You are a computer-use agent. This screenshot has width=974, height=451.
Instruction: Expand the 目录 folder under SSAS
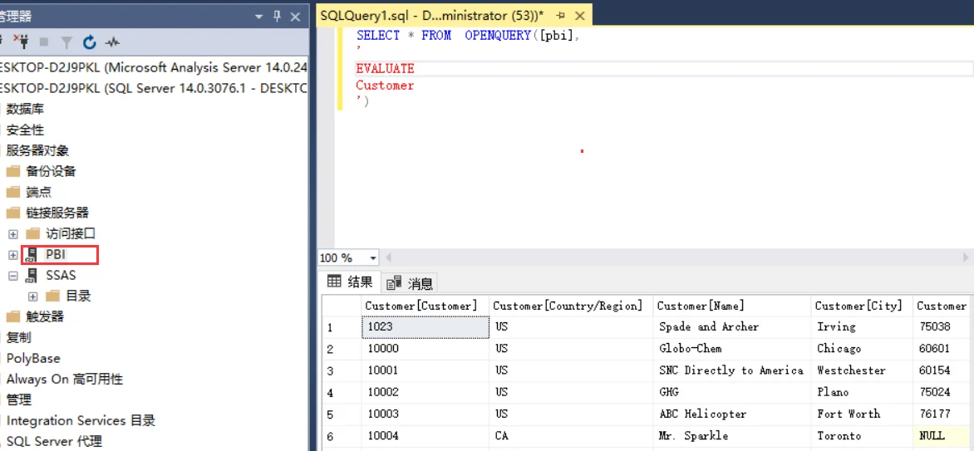(33, 297)
